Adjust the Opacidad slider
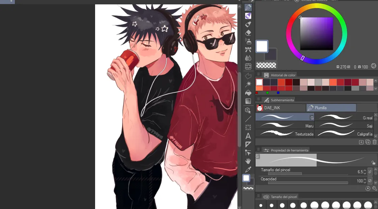The image size is (378, 209). pos(308,183)
